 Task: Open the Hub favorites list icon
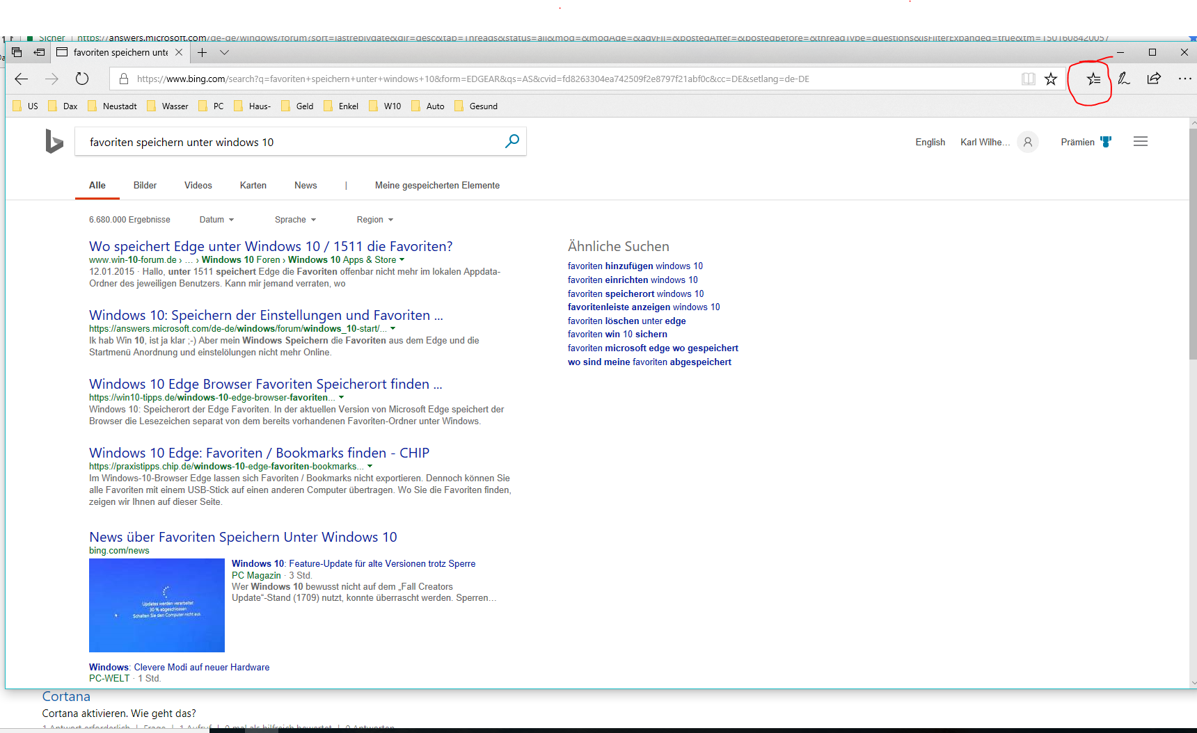[x=1093, y=79]
